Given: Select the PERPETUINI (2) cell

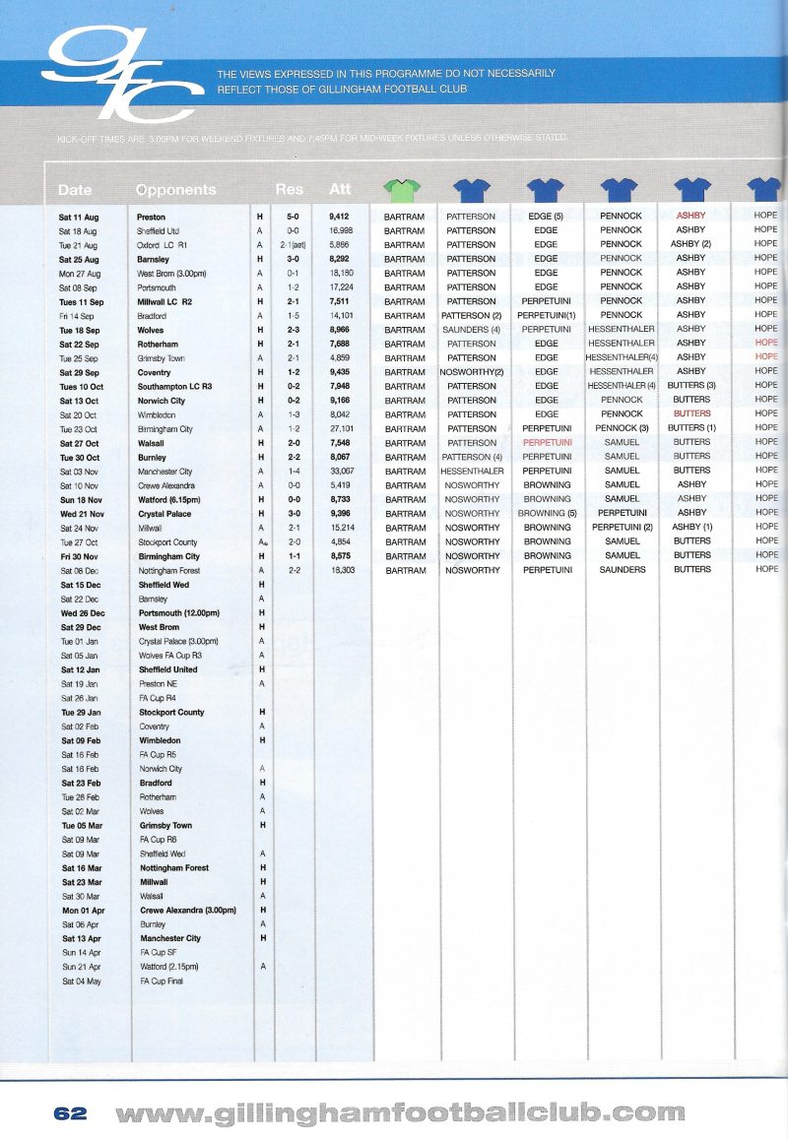Looking at the screenshot, I should (623, 527).
